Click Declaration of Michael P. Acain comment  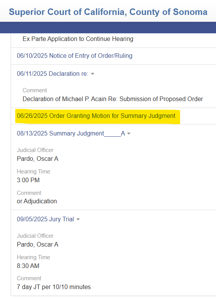click(113, 99)
